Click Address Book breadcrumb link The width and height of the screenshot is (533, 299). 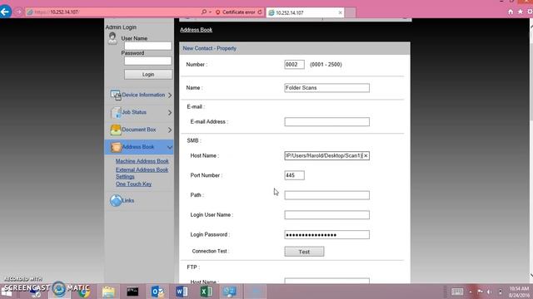[197, 30]
